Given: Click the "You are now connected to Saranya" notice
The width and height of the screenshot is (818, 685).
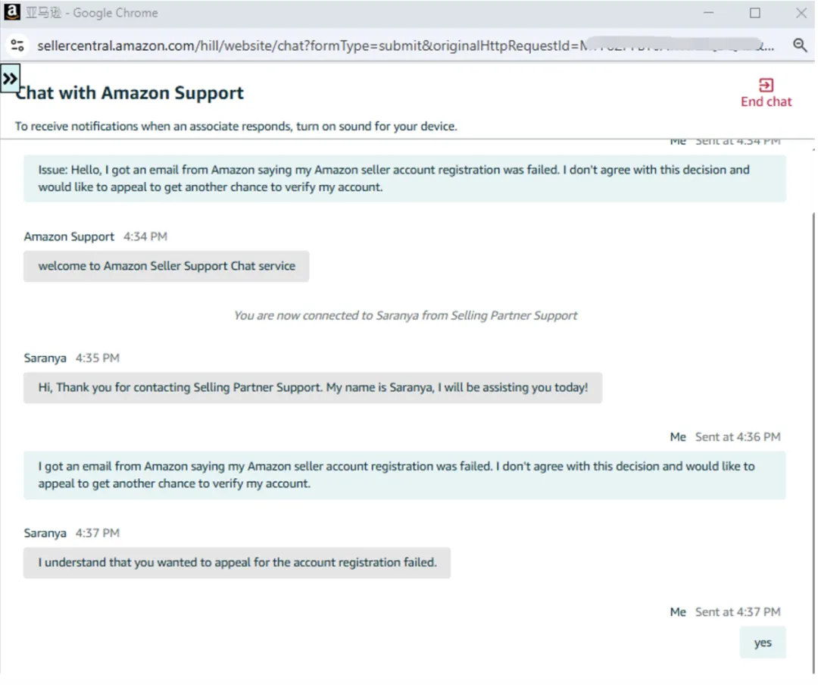Looking at the screenshot, I should 405,315.
